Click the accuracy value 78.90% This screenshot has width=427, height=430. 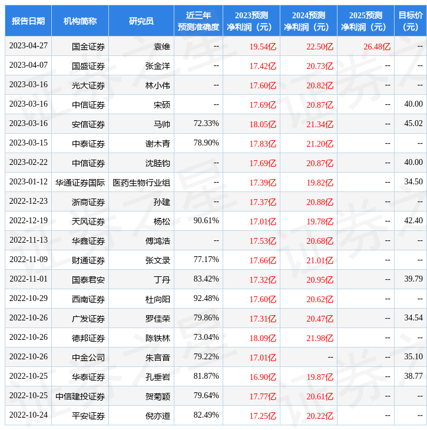pyautogui.click(x=206, y=143)
